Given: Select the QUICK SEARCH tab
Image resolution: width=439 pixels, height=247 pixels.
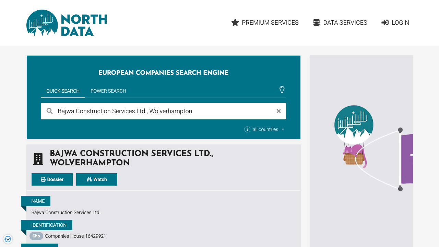Looking at the screenshot, I should pyautogui.click(x=63, y=91).
